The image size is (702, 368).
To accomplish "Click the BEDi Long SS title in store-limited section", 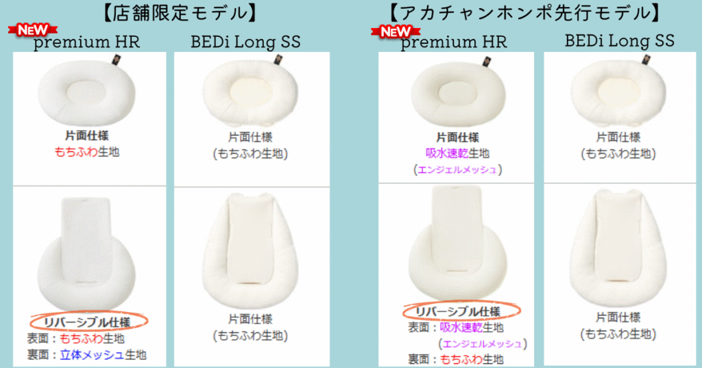I will point(245,42).
